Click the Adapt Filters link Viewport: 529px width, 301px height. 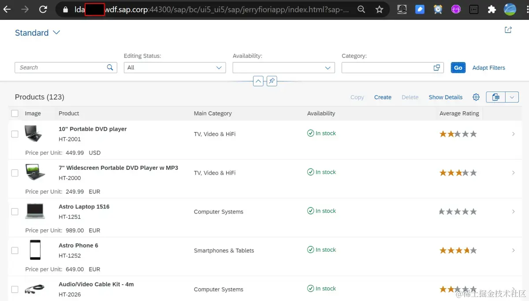(x=488, y=68)
